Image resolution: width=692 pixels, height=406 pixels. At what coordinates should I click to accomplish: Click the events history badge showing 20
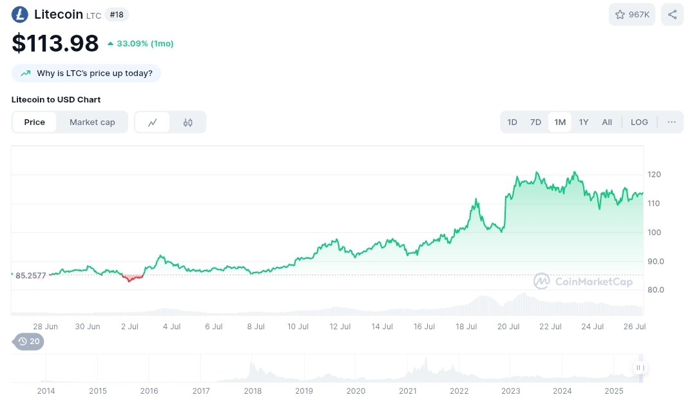click(28, 342)
